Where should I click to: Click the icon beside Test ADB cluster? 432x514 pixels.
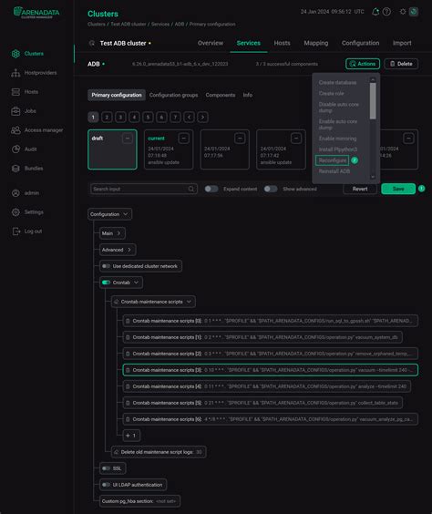point(92,43)
